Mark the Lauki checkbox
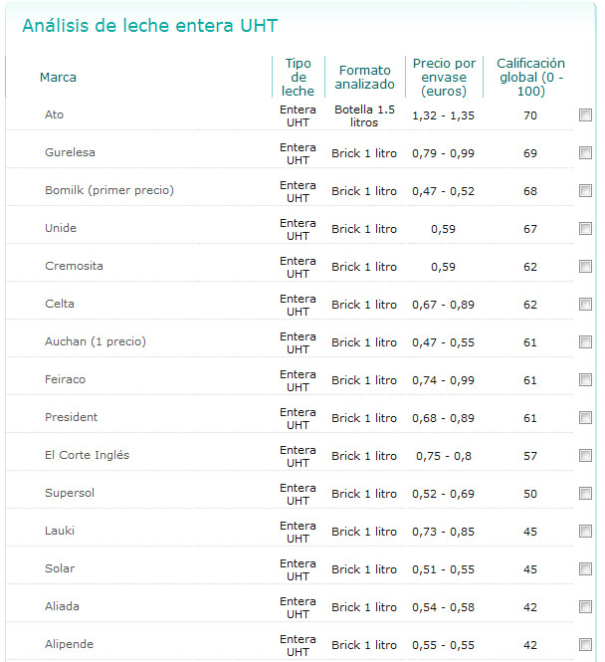605x662 pixels. [x=585, y=532]
